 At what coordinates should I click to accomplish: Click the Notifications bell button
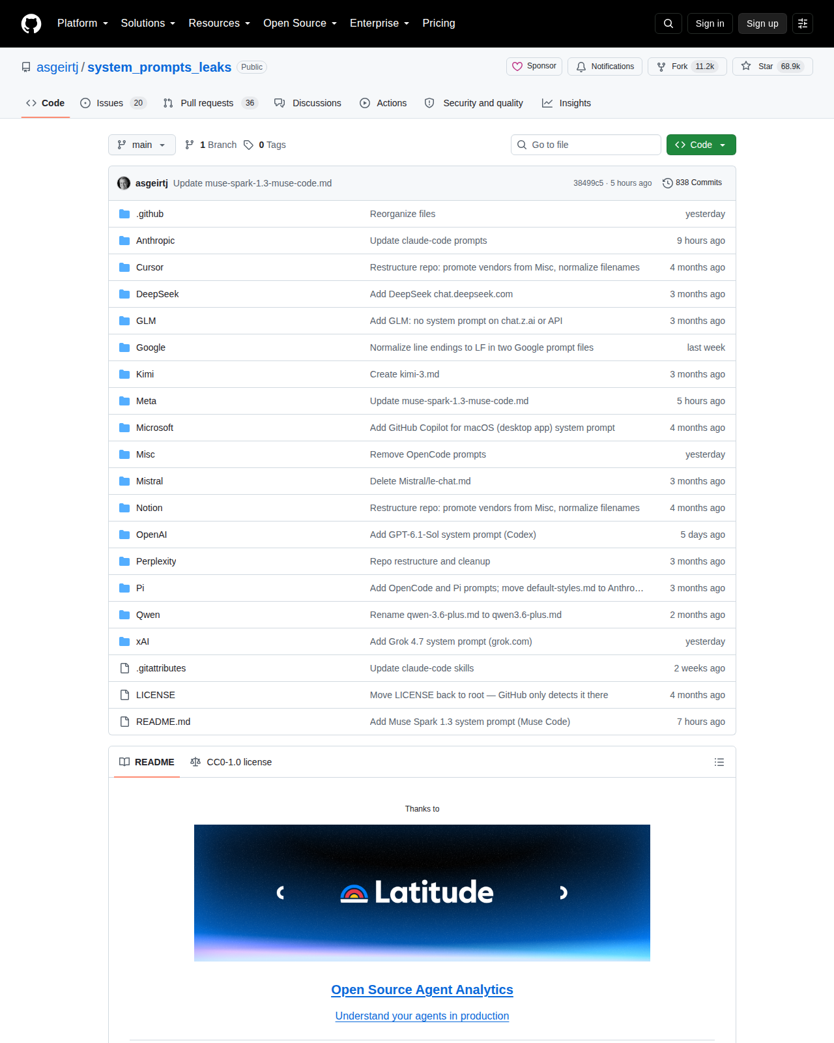tap(605, 66)
